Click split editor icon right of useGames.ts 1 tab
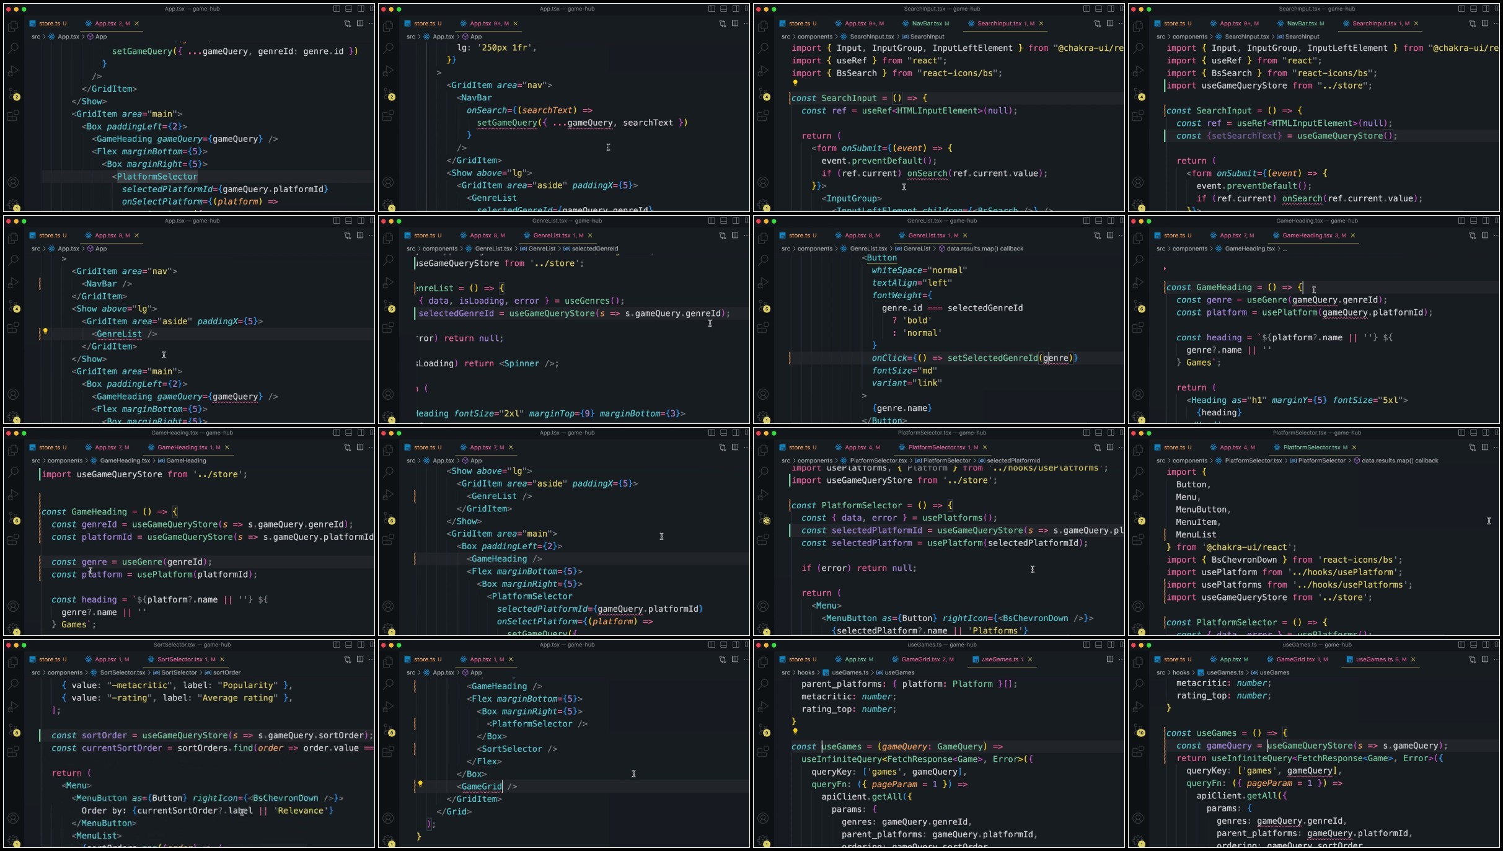The width and height of the screenshot is (1503, 851). tap(1109, 659)
